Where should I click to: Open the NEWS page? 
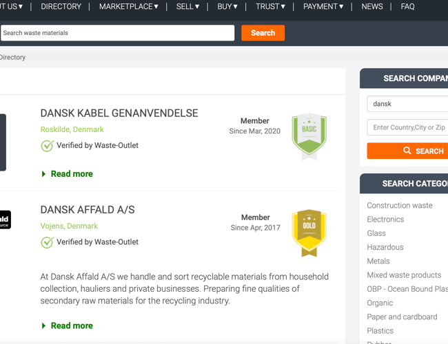[372, 7]
